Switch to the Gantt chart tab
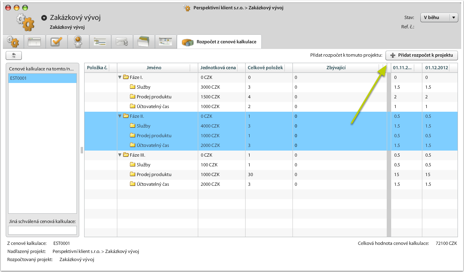Image resolution: width=464 pixels, height=272 pixels. [100, 42]
